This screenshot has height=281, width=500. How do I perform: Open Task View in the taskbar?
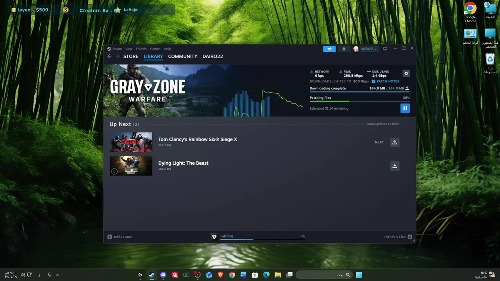(289, 275)
